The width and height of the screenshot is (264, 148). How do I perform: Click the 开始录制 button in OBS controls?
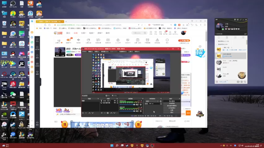tap(172, 103)
